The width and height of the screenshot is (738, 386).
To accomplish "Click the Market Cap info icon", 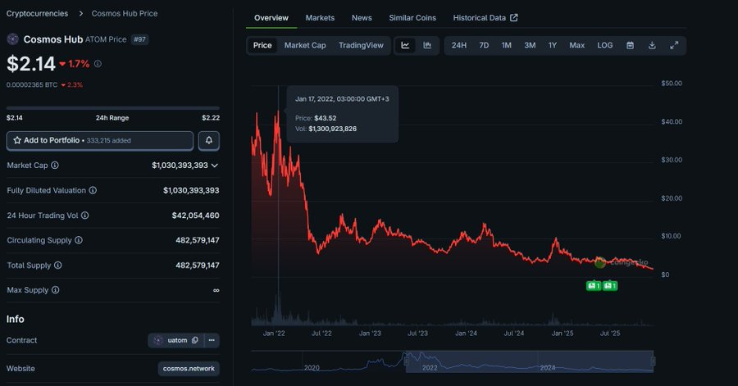I will pos(55,166).
